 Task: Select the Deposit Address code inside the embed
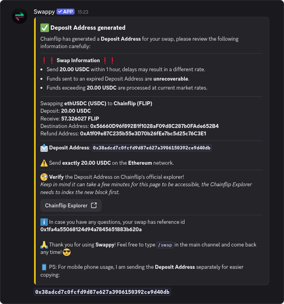[152, 148]
